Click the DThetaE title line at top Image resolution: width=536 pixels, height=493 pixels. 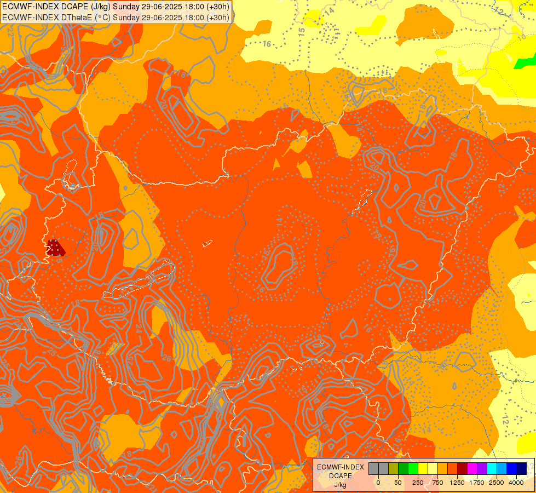coord(116,18)
